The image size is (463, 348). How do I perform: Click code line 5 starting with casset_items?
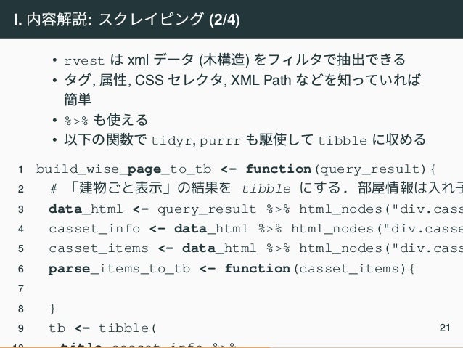tap(255, 248)
